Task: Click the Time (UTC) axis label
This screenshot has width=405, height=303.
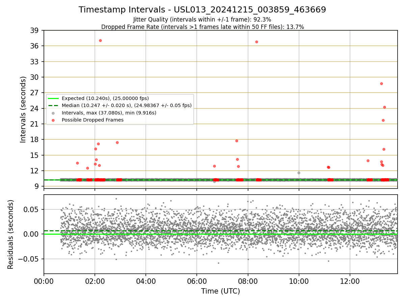Action: click(220, 291)
